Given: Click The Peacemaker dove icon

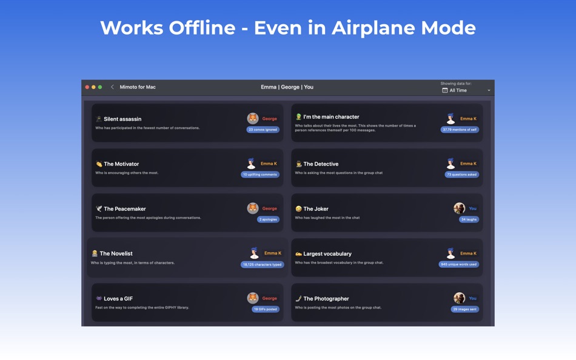Looking at the screenshot, I should 99,208.
